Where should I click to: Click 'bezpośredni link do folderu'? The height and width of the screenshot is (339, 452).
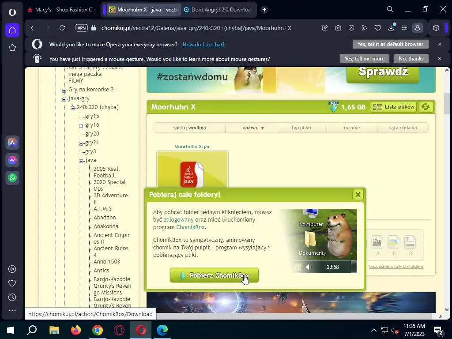pos(396,266)
